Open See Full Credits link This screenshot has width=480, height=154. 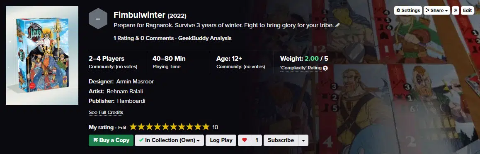coord(106,113)
